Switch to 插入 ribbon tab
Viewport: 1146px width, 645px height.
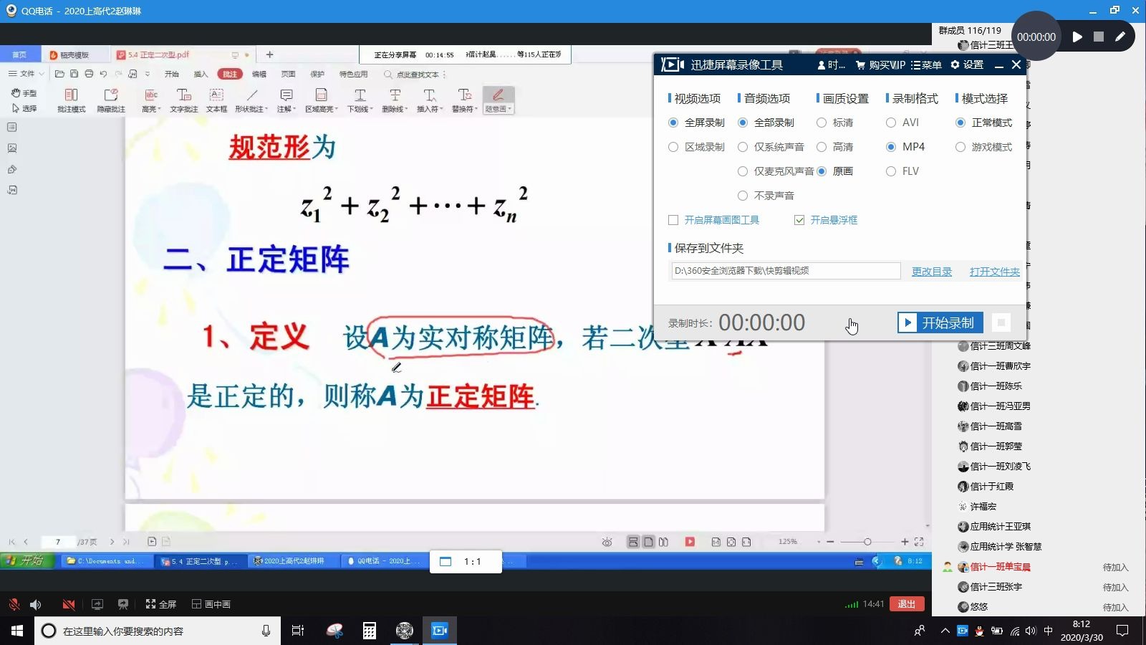tap(201, 74)
